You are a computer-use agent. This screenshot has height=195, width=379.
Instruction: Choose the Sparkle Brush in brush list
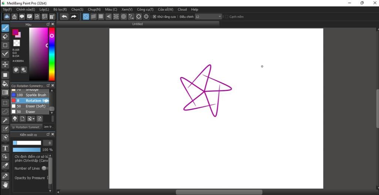[30, 95]
